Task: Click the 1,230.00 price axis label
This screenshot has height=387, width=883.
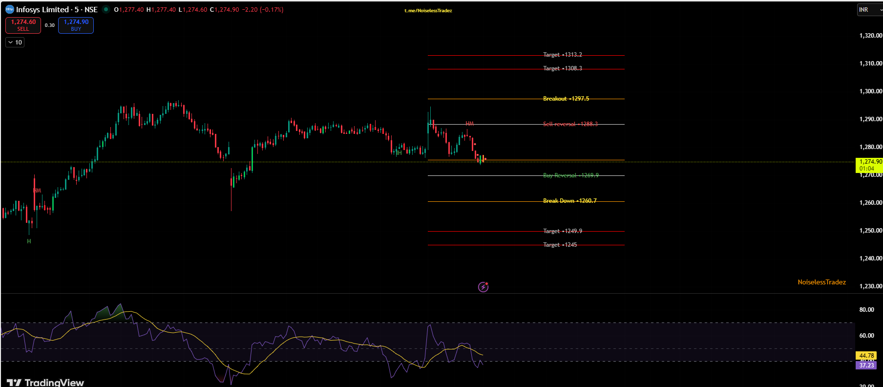Action: click(871, 286)
